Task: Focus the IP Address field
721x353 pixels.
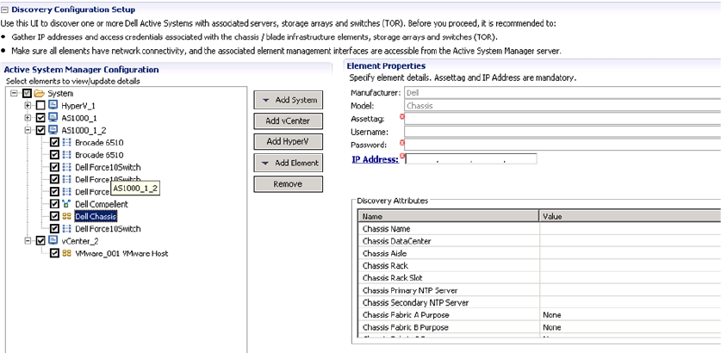Action: 471,159
